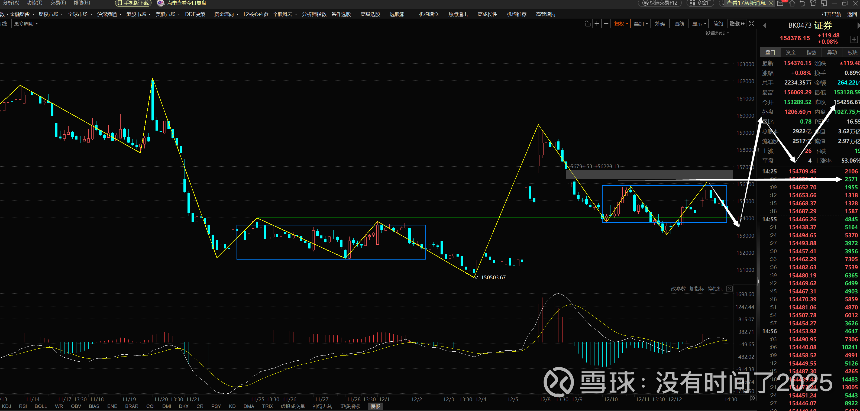
Task: Zoom in chart with plus icon
Action: click(597, 24)
